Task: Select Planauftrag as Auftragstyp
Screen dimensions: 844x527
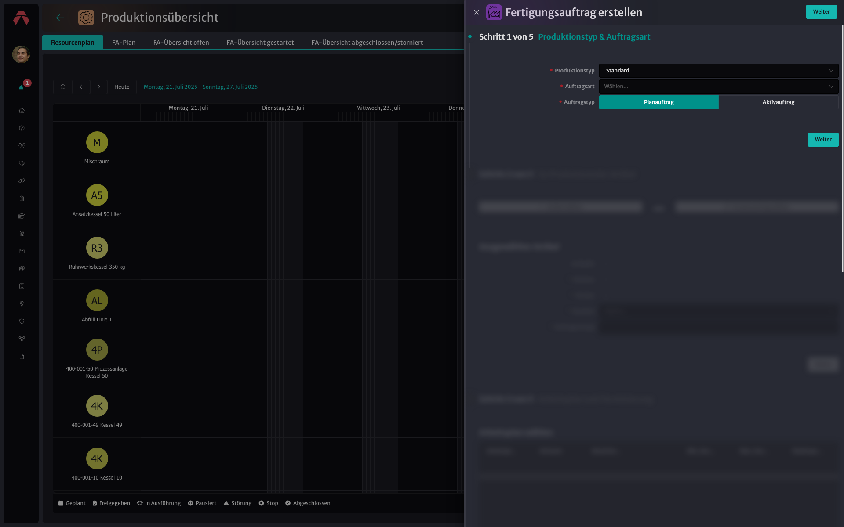Action: (659, 102)
